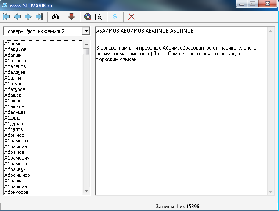This screenshot has width=279, height=211.
Task: Select Абдулов in the list
Action: click(43, 129)
